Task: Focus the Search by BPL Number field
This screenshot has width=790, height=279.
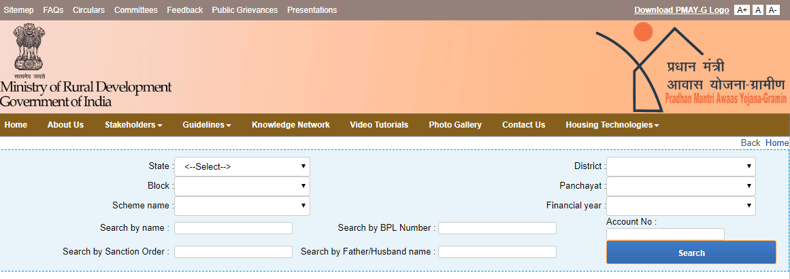Action: (497, 227)
